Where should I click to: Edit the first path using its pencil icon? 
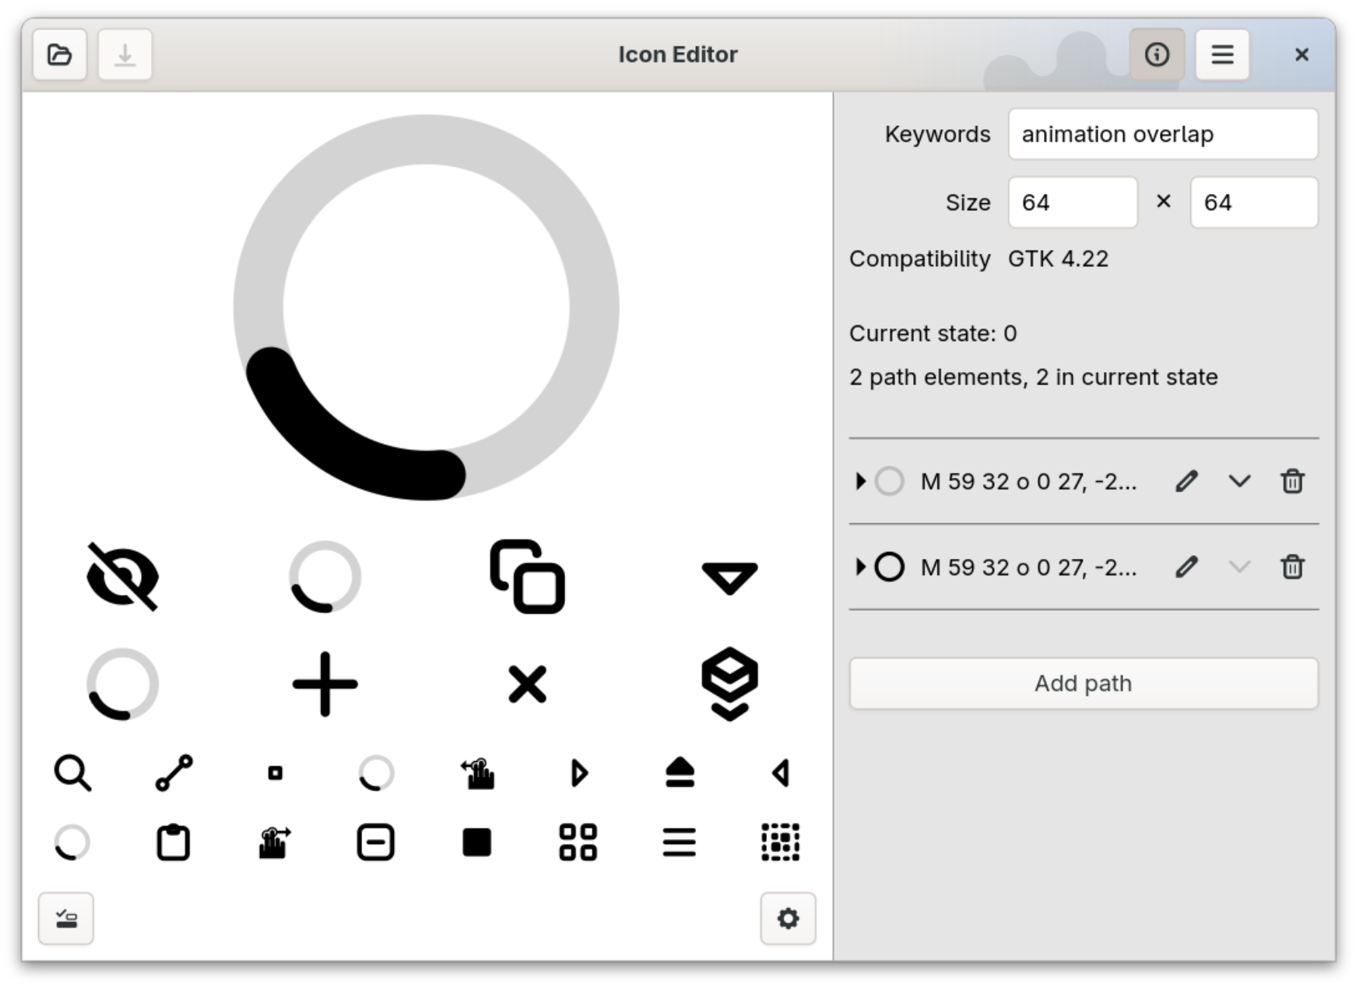[x=1186, y=481]
